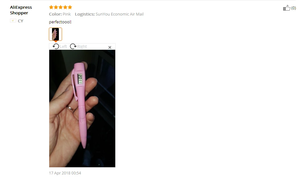Click the rotate Left arrow icon

(56, 46)
